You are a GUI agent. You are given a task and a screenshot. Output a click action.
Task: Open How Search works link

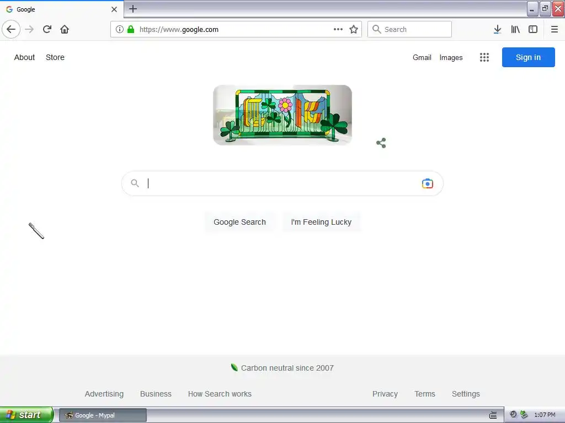pyautogui.click(x=220, y=394)
